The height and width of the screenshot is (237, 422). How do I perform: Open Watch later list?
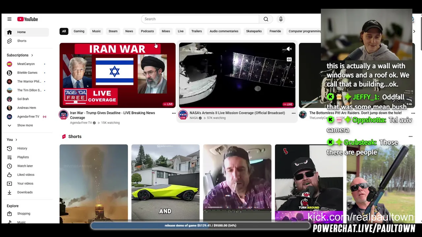[x=27, y=166]
